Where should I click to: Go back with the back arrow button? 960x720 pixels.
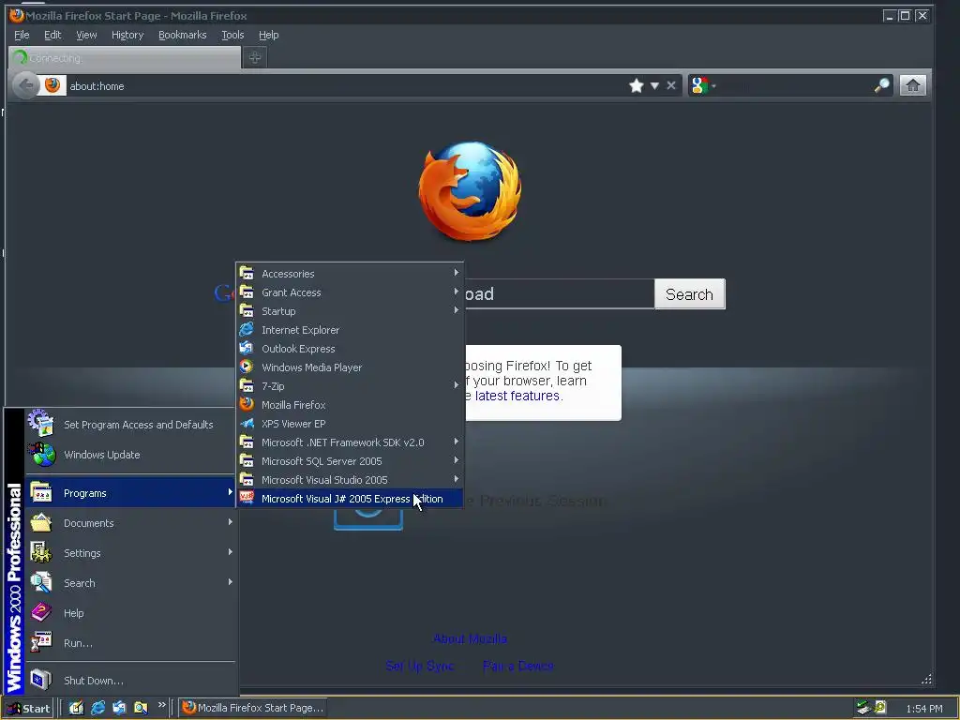pyautogui.click(x=25, y=85)
